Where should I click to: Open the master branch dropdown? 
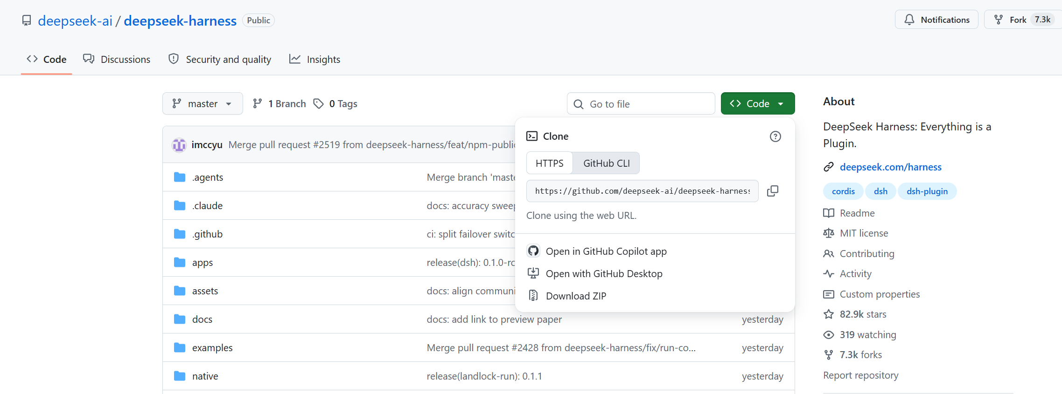[x=203, y=103]
